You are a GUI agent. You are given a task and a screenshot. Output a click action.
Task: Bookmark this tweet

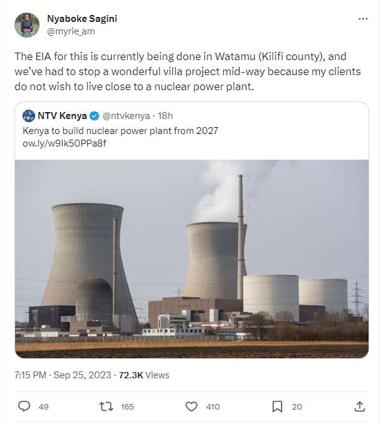coord(277,406)
